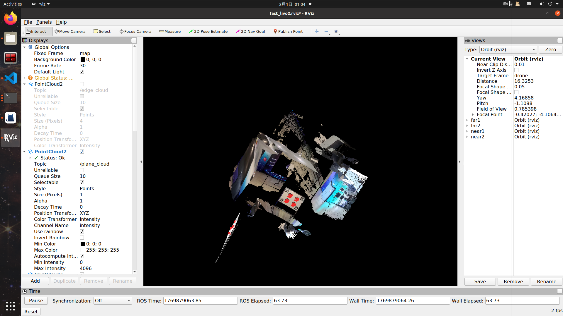Viewport: 563px width, 316px height.
Task: Open Visual Studio Code from dock
Action: click(x=11, y=78)
